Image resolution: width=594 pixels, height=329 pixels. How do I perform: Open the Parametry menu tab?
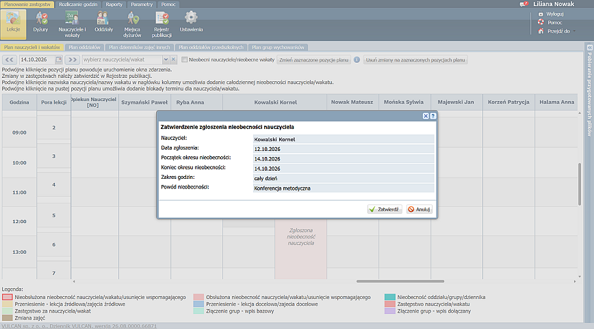click(x=142, y=5)
